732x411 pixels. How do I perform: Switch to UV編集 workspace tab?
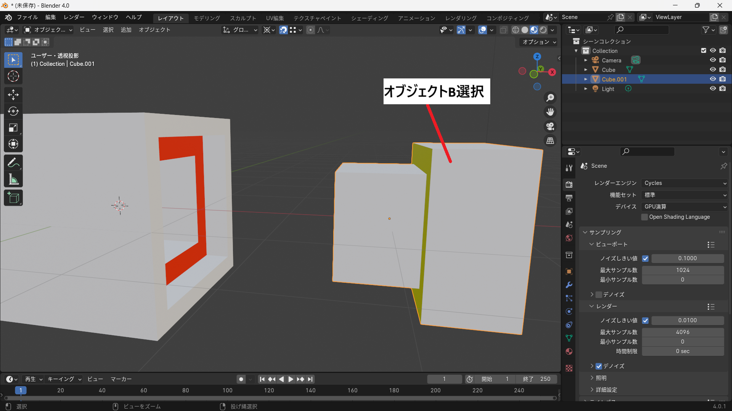click(x=275, y=18)
